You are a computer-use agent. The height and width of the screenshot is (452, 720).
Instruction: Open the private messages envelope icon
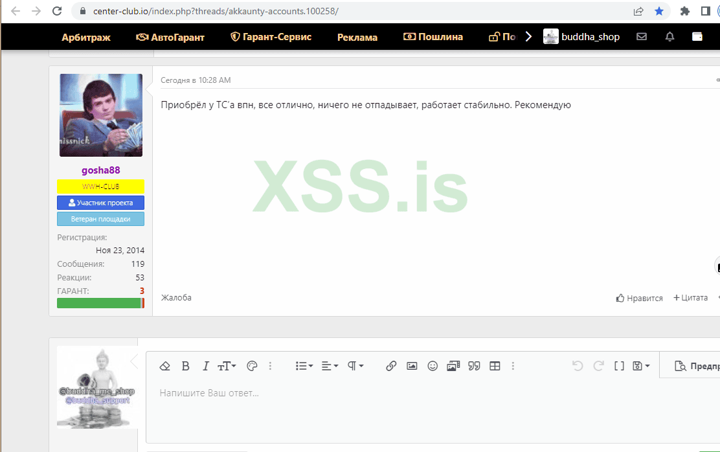pyautogui.click(x=642, y=37)
